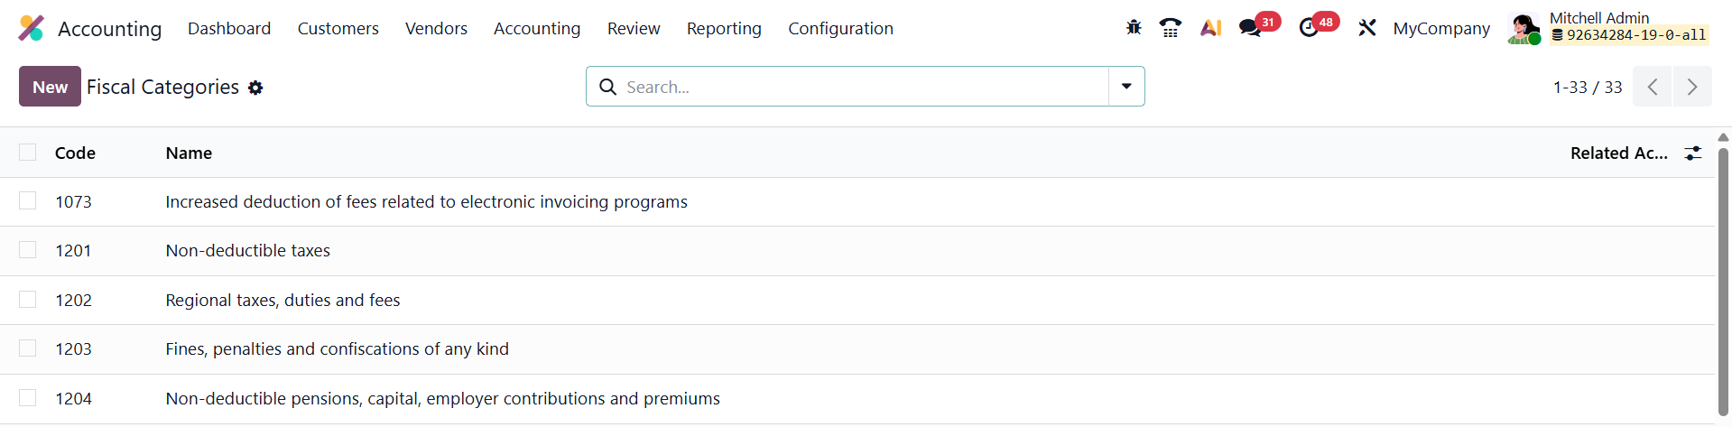
Task: Toggle the select-all rows checkbox
Action: click(28, 153)
